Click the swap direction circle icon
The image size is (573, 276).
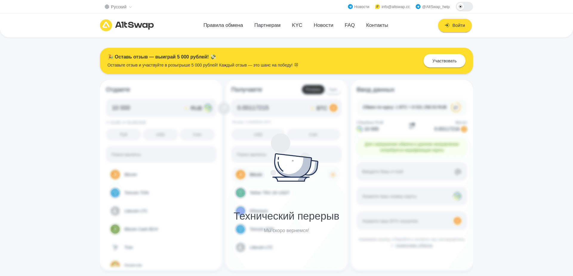point(224,108)
